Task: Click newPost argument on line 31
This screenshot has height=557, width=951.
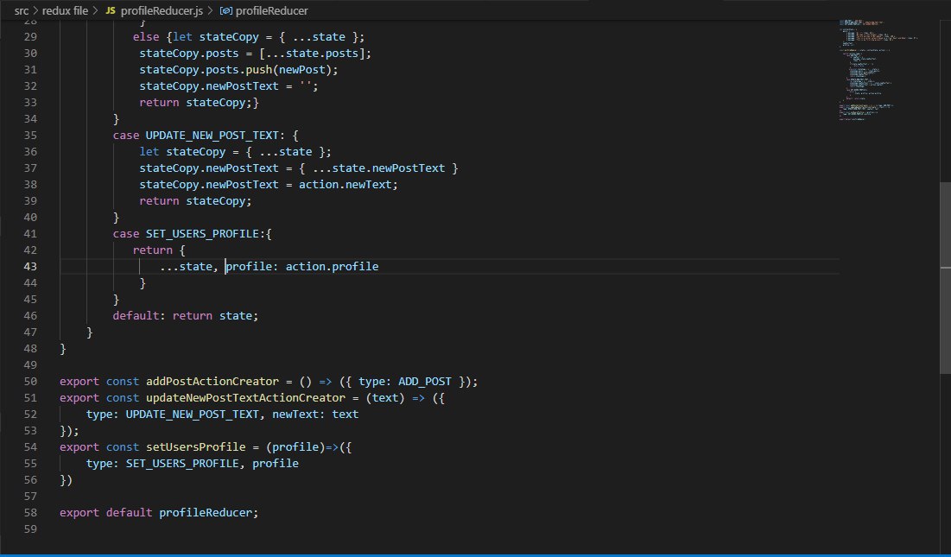Action: click(302, 70)
